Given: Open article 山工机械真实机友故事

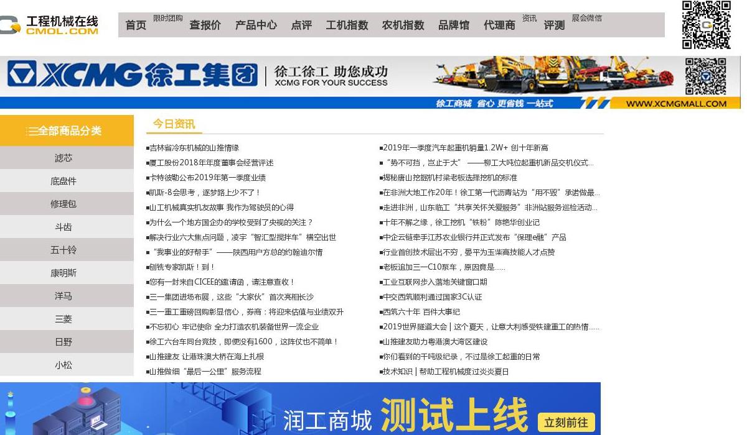Looking at the screenshot, I should pyautogui.click(x=220, y=208).
